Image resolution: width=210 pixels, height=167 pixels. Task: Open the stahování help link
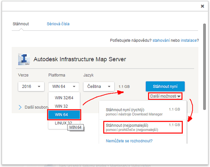point(161,41)
